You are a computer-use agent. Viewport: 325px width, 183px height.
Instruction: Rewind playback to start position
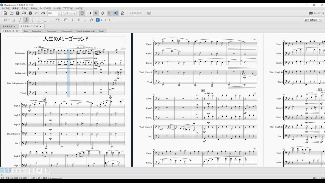point(89,13)
